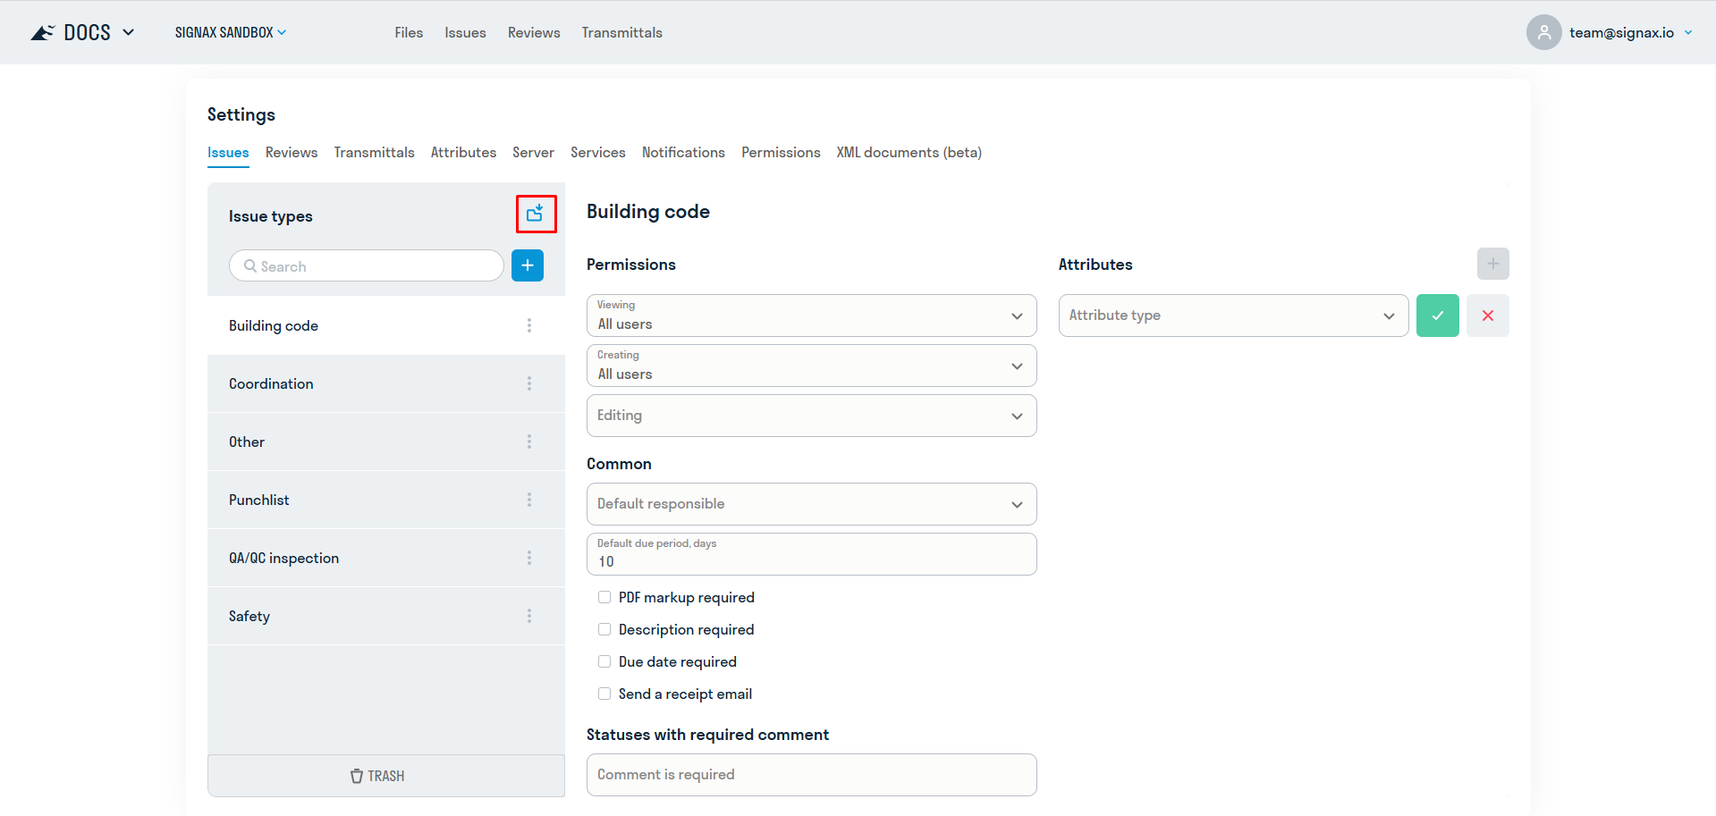Image resolution: width=1716 pixels, height=816 pixels.
Task: Open the Building code row options menu
Action: click(x=529, y=325)
